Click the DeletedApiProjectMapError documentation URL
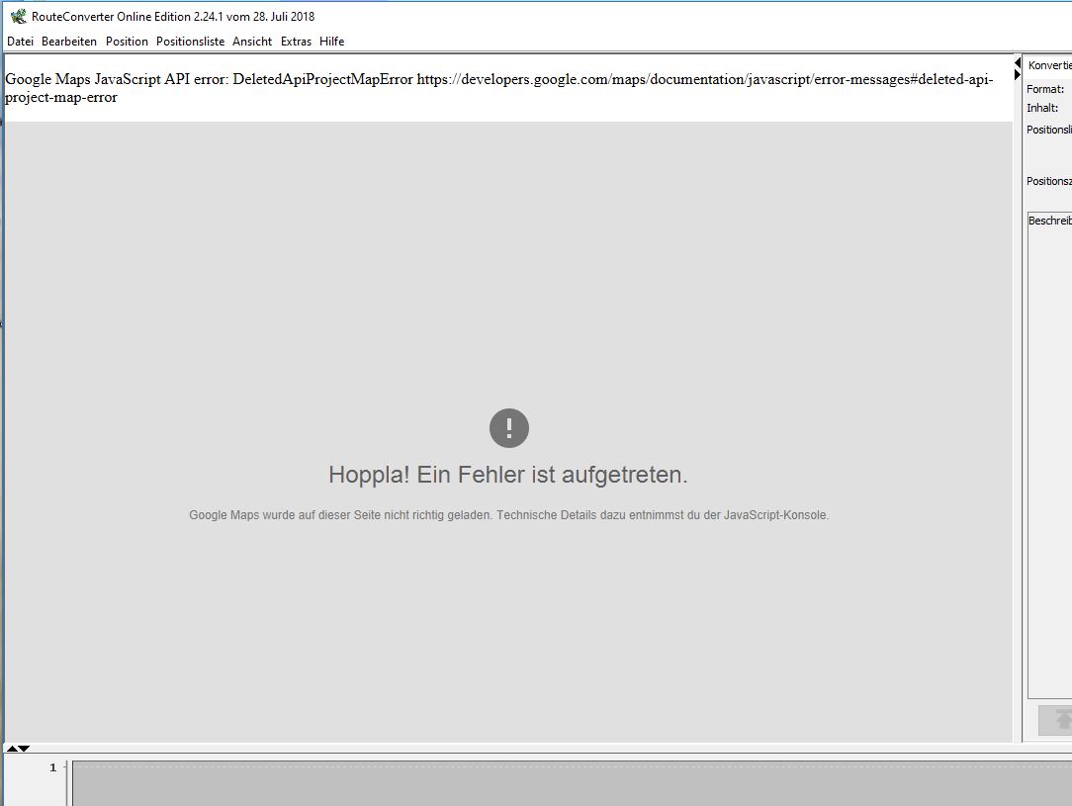Screen dimensions: 1072x806 coord(704,79)
